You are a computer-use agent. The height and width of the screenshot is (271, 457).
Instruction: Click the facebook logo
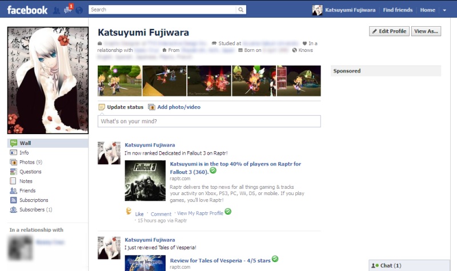pos(27,10)
